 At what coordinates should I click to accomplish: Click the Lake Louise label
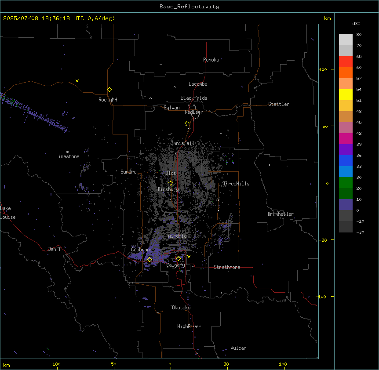click(7, 213)
